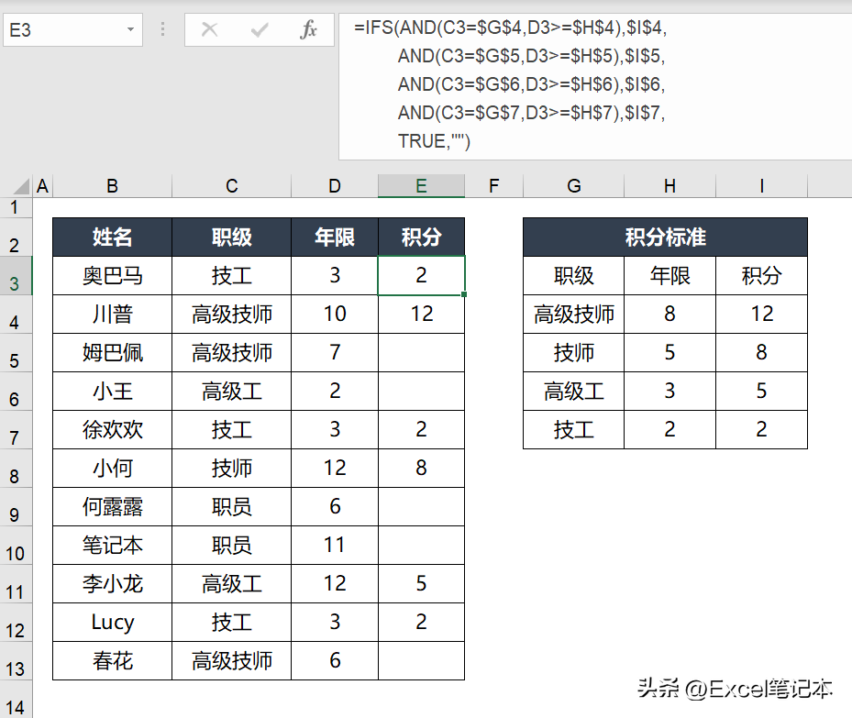Screen dimensions: 852x718
Task: Click the cell containing 姆巴佩
Action: click(112, 353)
